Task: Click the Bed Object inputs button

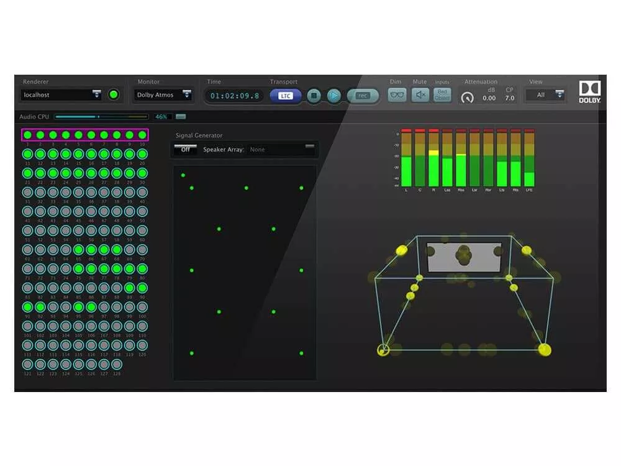Action: (x=442, y=95)
